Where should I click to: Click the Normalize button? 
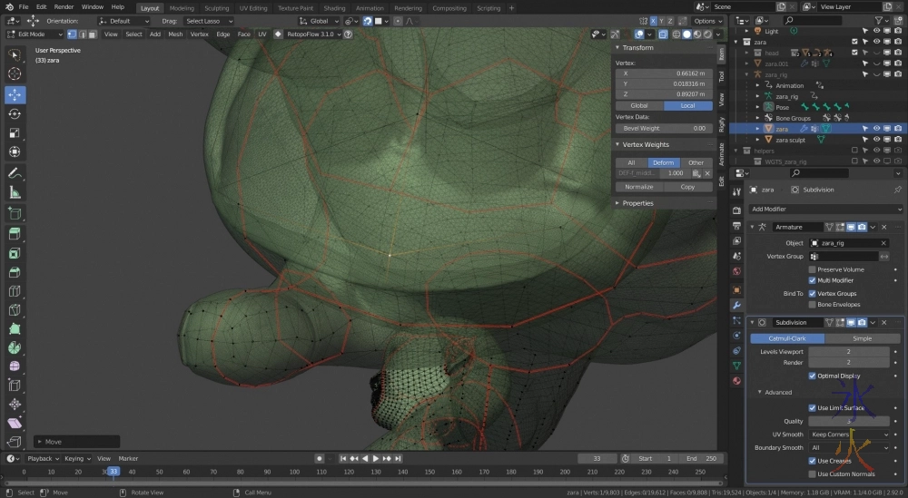[x=638, y=187]
